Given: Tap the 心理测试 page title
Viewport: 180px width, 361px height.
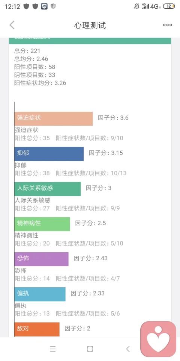Looking at the screenshot, I should coord(90,25).
